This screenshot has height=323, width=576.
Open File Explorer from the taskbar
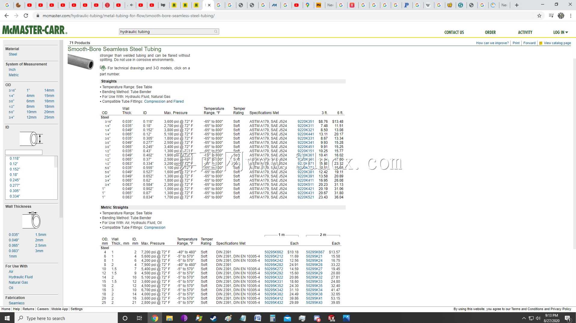[x=169, y=318]
